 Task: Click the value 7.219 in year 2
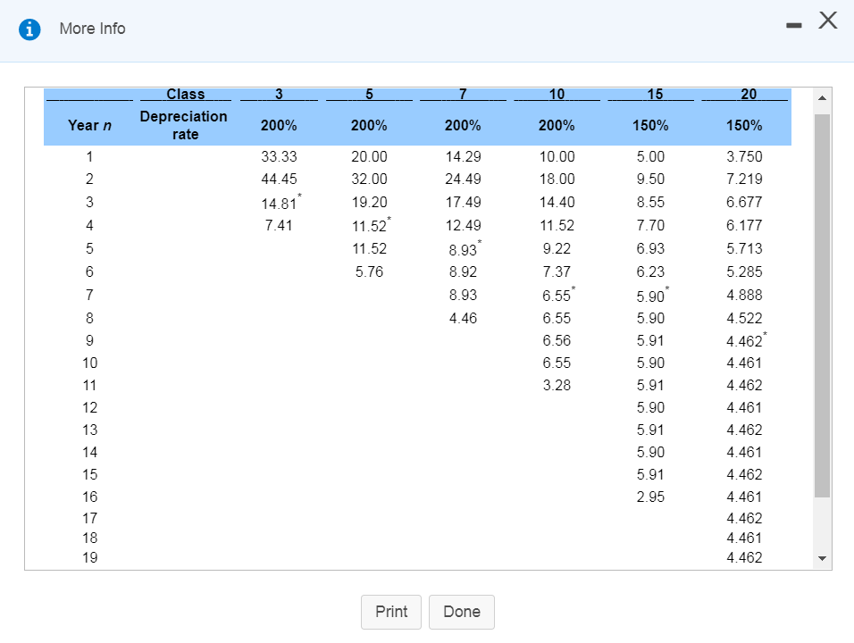[744, 180]
